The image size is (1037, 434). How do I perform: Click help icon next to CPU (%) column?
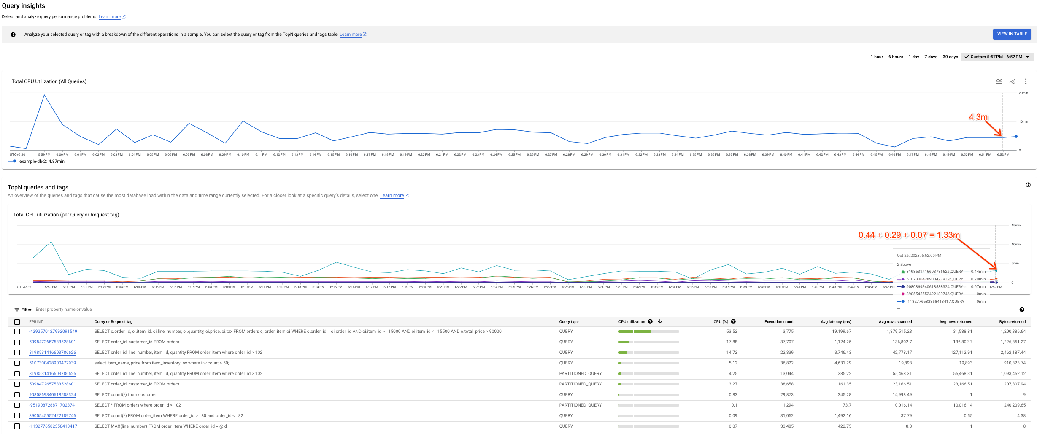(x=733, y=322)
